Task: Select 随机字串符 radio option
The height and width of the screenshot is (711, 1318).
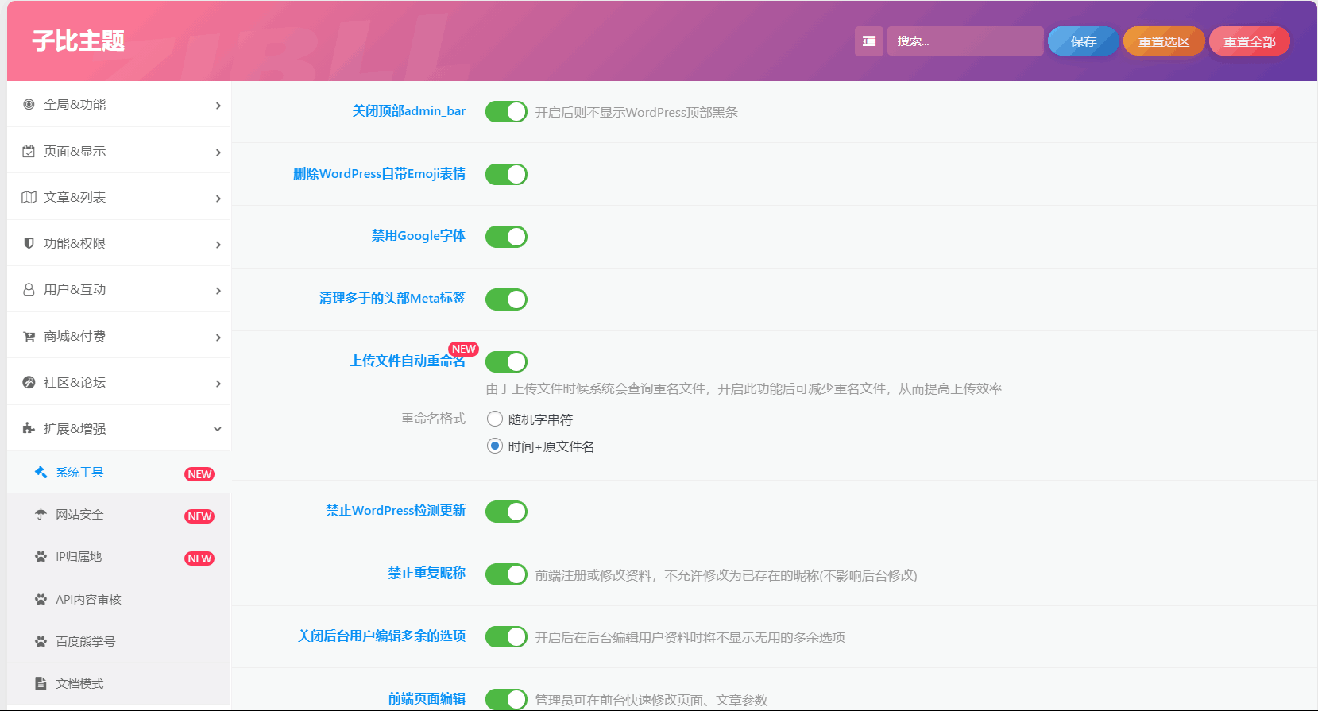Action: [495, 419]
